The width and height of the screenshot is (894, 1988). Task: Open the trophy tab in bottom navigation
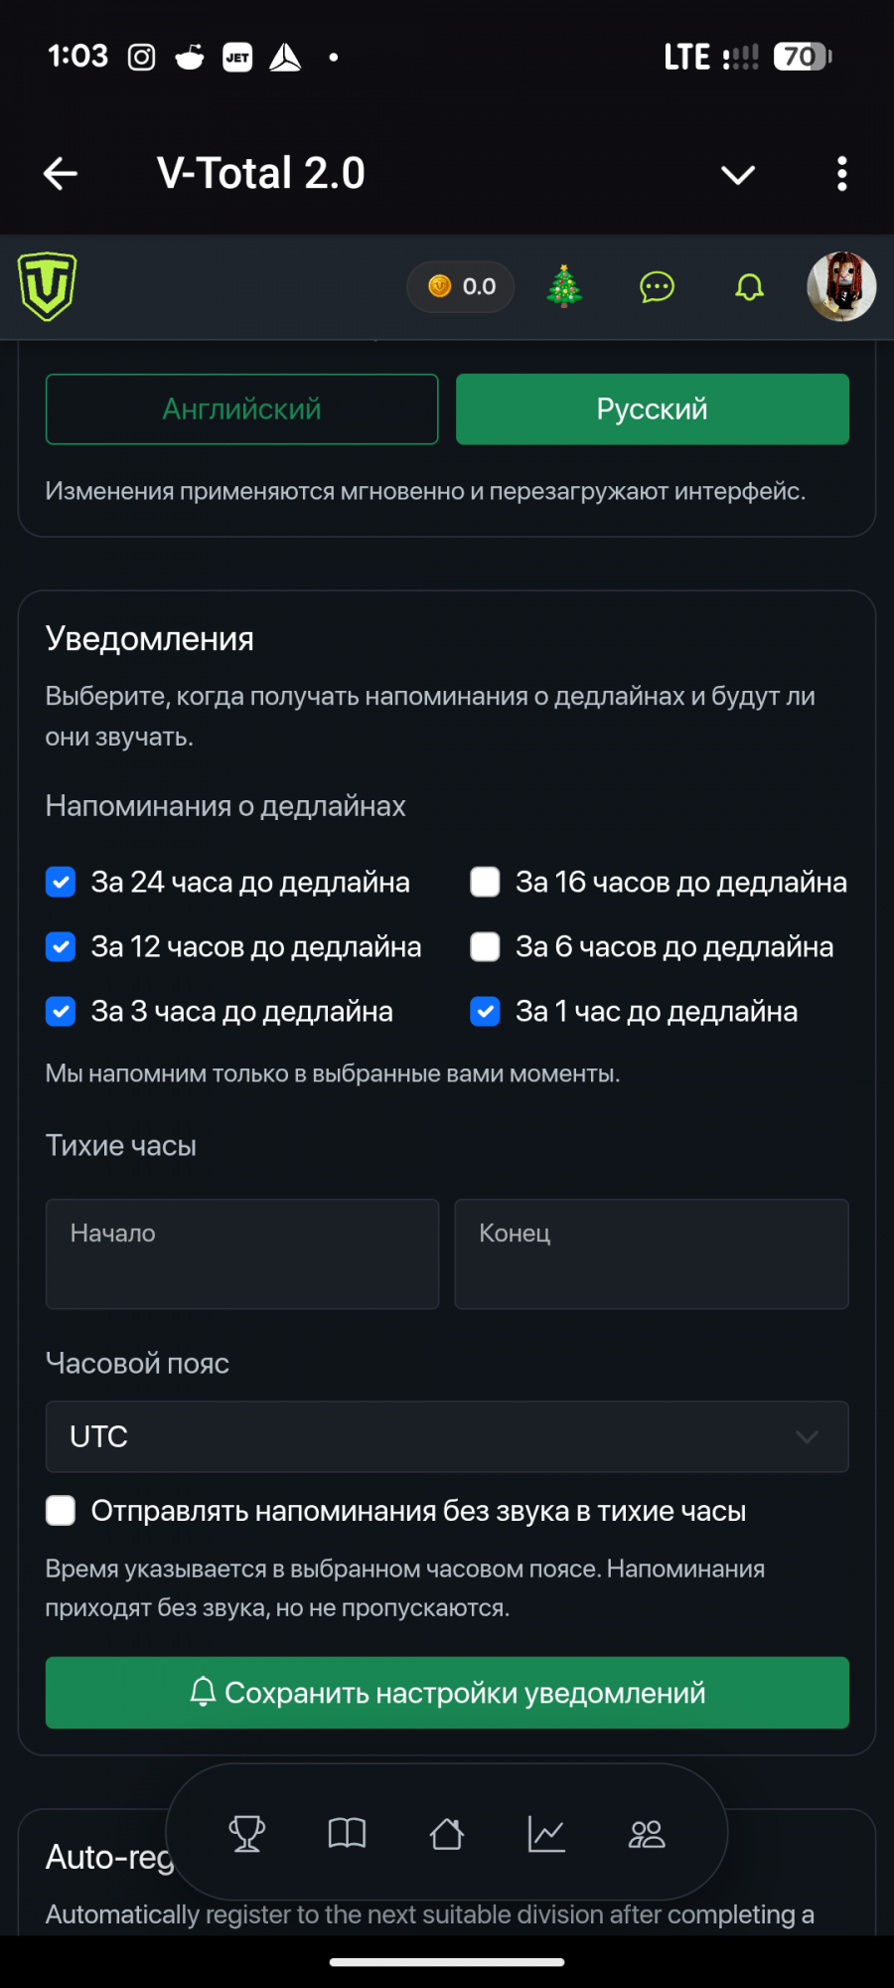(x=247, y=1834)
